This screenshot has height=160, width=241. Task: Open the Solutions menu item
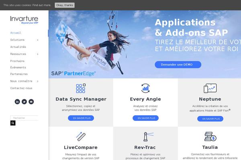(x=17, y=40)
